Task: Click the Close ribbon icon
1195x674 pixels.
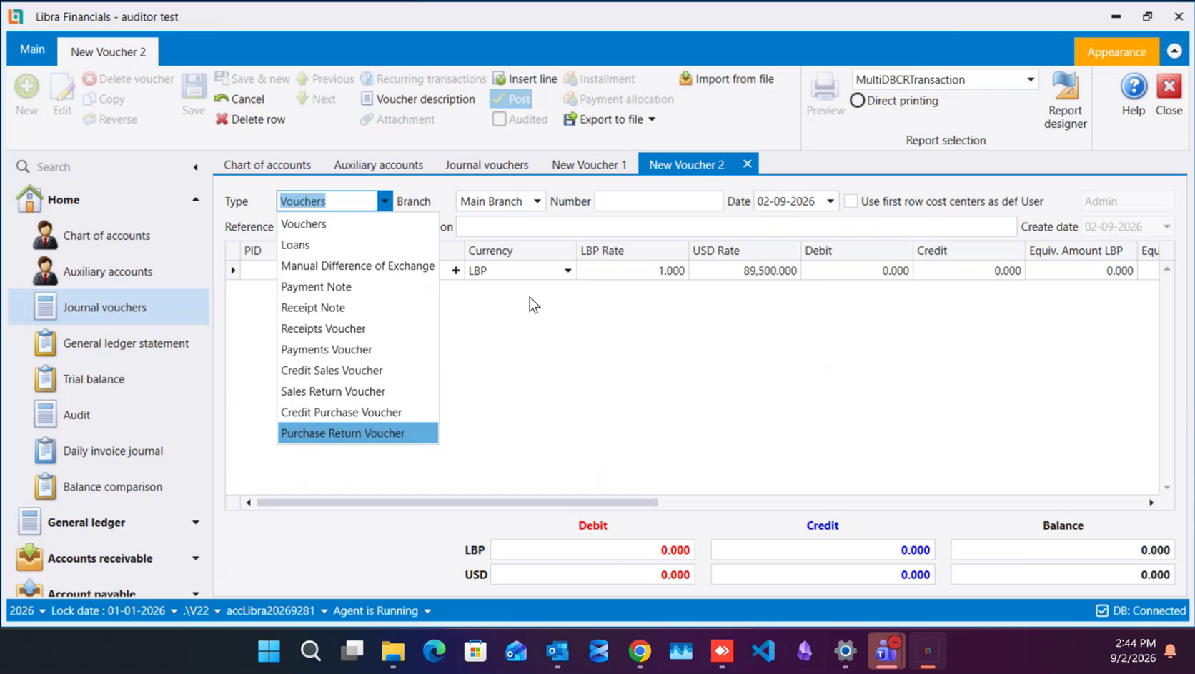Action: [1169, 86]
